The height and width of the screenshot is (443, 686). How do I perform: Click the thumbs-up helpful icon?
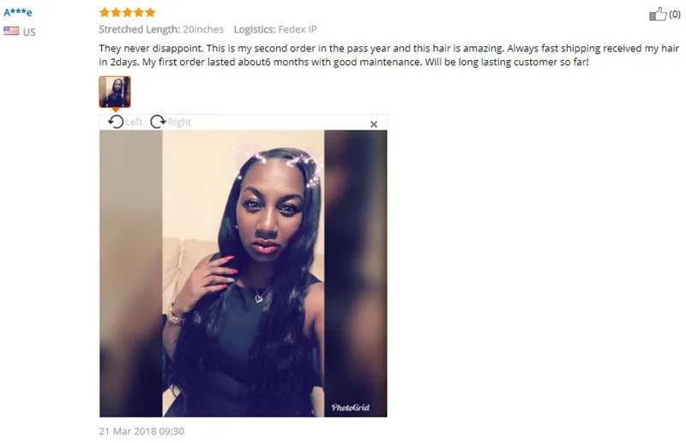click(x=658, y=14)
